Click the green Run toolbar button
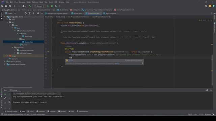 click(48, 6)
